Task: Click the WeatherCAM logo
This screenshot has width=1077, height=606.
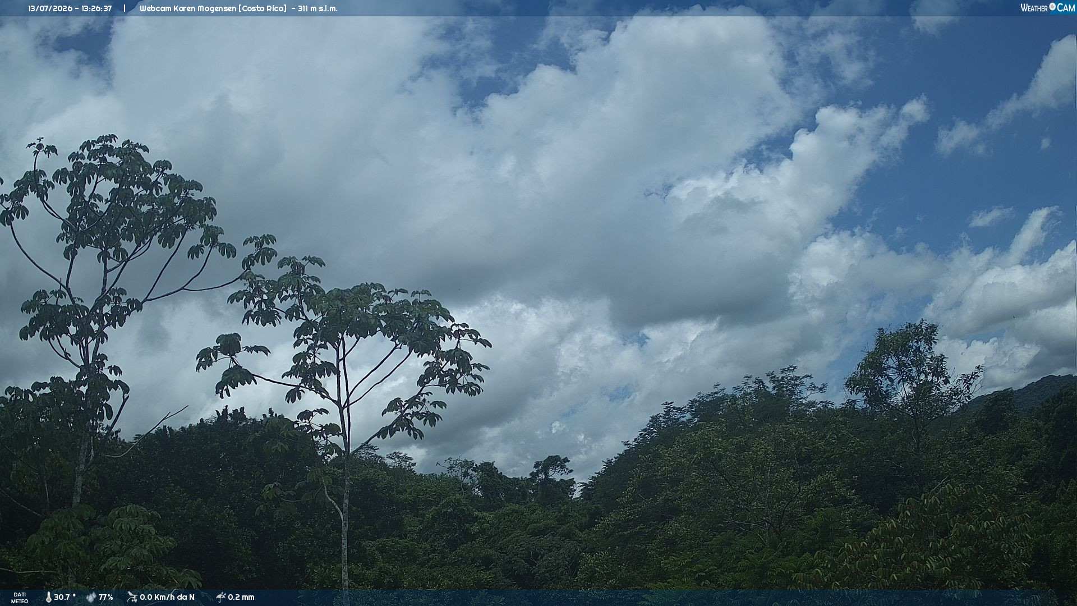Action: [1047, 8]
